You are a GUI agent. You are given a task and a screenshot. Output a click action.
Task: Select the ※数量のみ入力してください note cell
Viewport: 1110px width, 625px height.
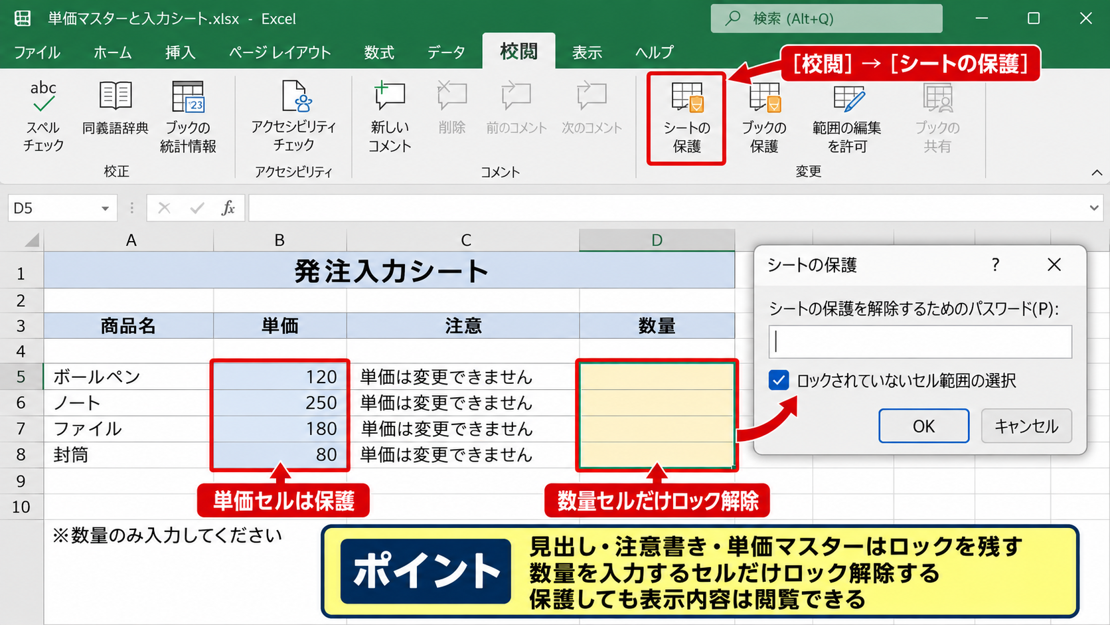click(167, 535)
